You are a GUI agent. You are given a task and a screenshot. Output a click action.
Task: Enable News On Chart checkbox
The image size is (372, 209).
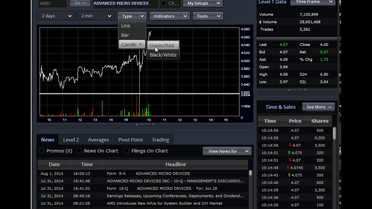79,151
